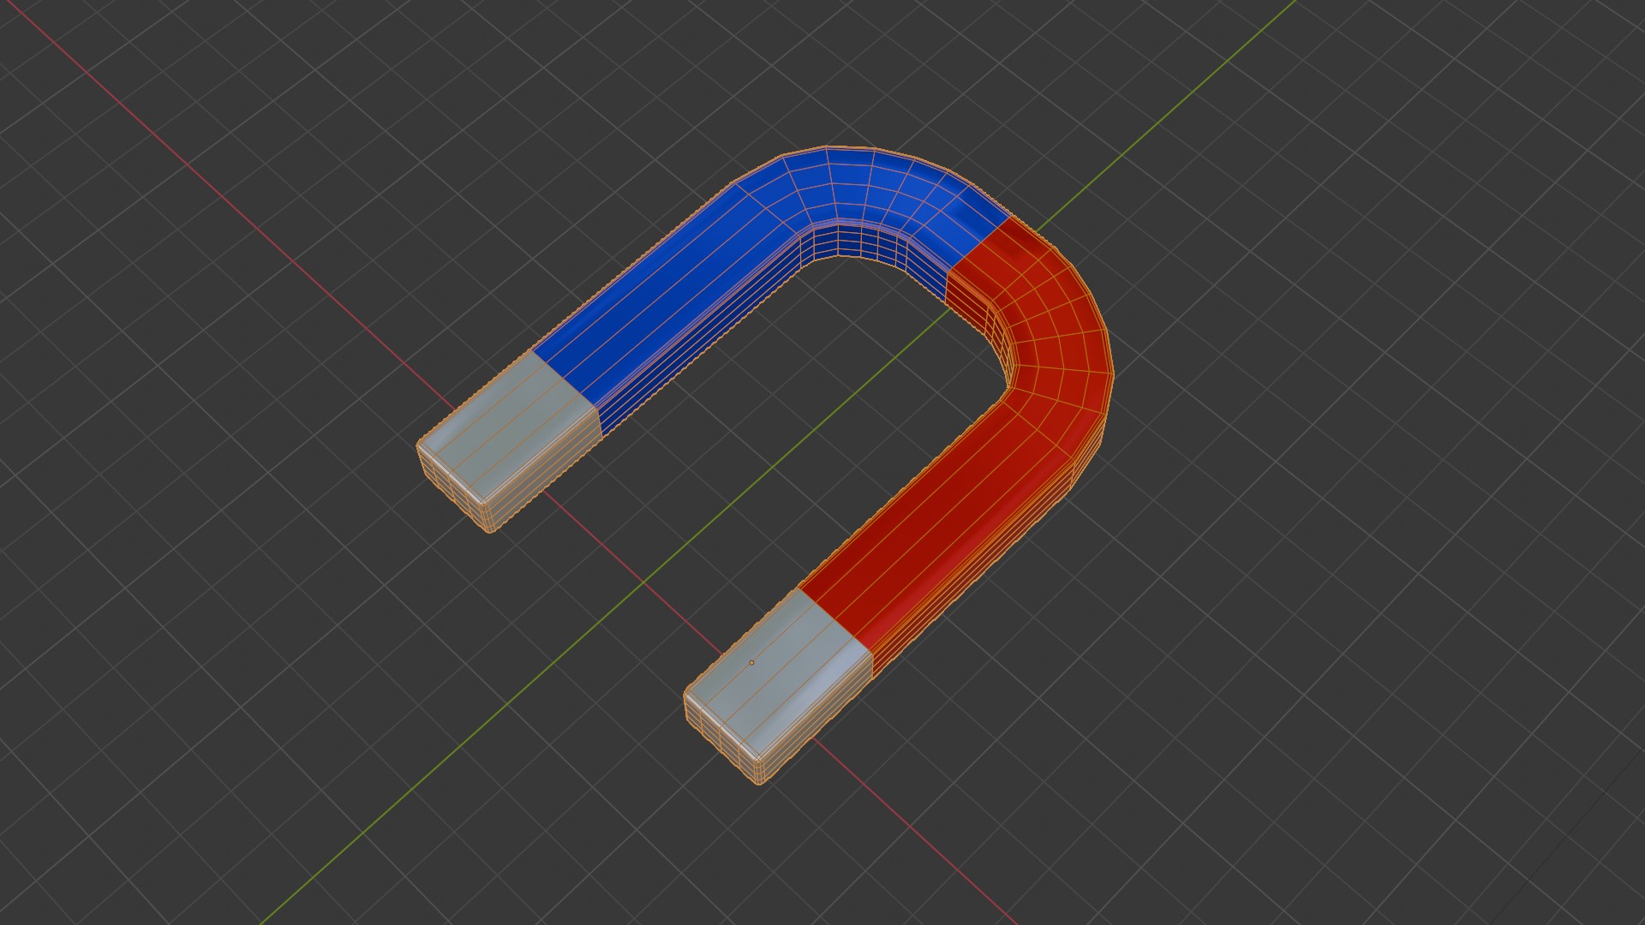1645x925 pixels.
Task: Click the seam between blue arm and gray tip
Action: tap(565, 381)
